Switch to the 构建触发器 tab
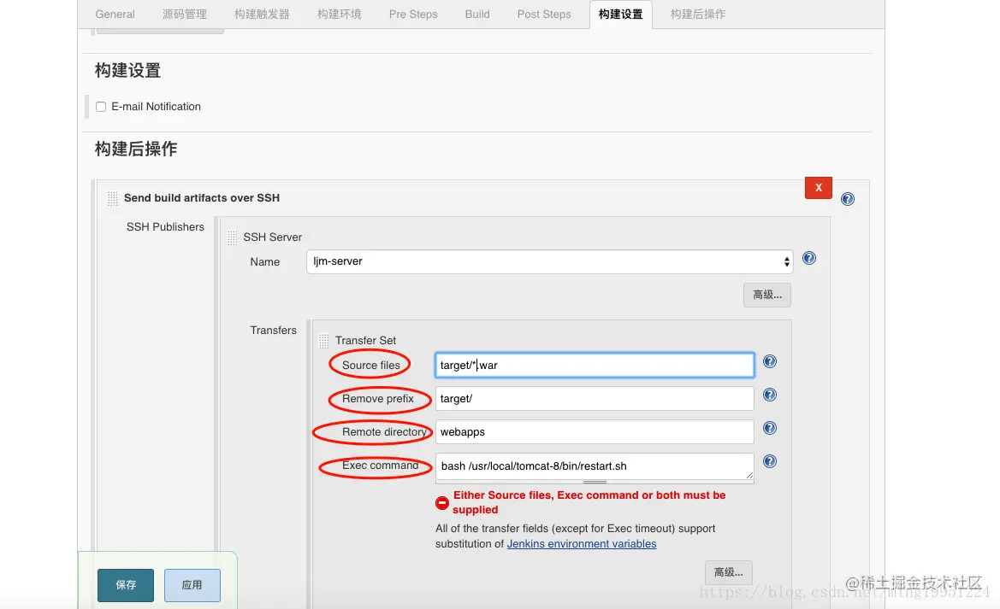This screenshot has height=609, width=1000. [262, 14]
